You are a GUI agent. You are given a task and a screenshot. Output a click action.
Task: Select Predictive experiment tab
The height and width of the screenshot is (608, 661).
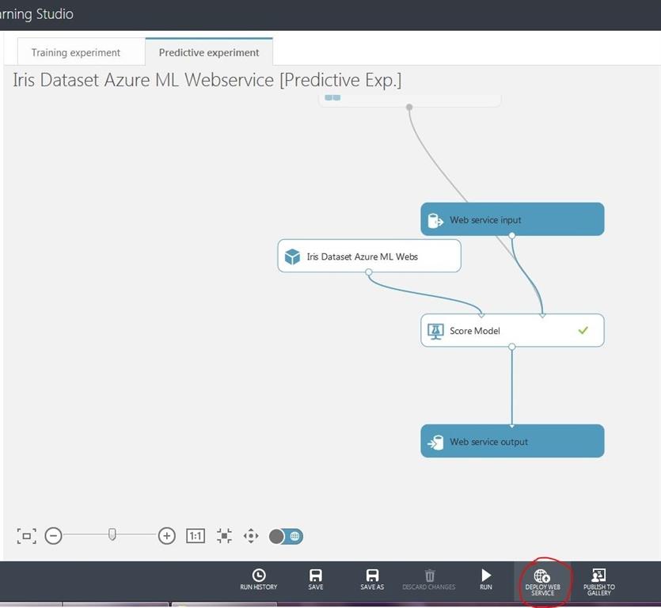click(x=209, y=52)
